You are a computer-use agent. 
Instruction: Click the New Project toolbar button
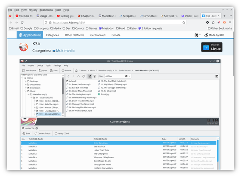tap(29, 70)
